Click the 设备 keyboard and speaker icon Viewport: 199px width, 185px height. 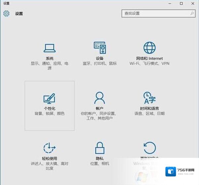tap(99, 48)
